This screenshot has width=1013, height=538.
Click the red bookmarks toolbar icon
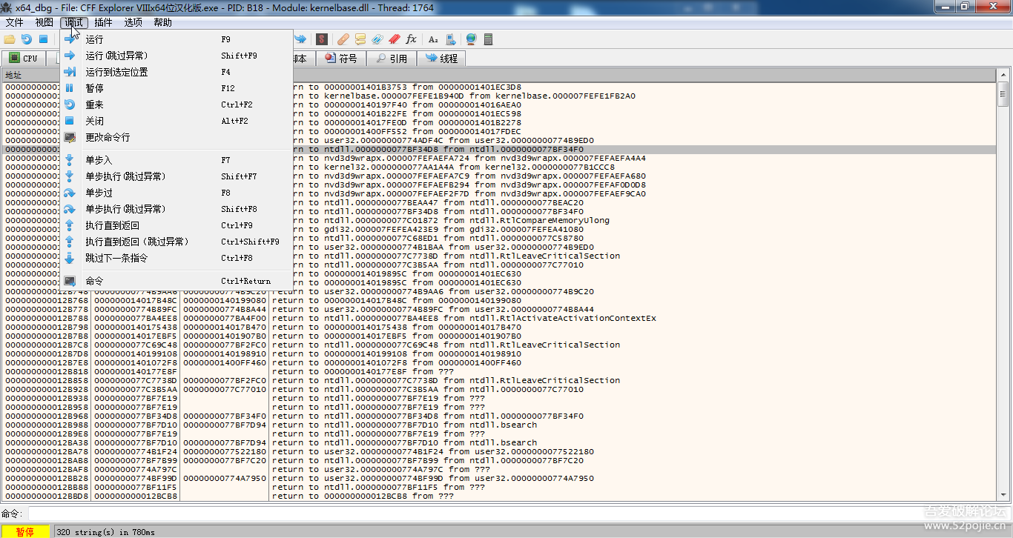395,39
